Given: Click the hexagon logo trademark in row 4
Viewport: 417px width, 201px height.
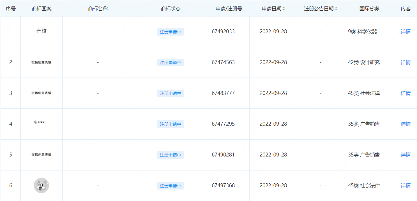Looking at the screenshot, I should (x=39, y=122).
